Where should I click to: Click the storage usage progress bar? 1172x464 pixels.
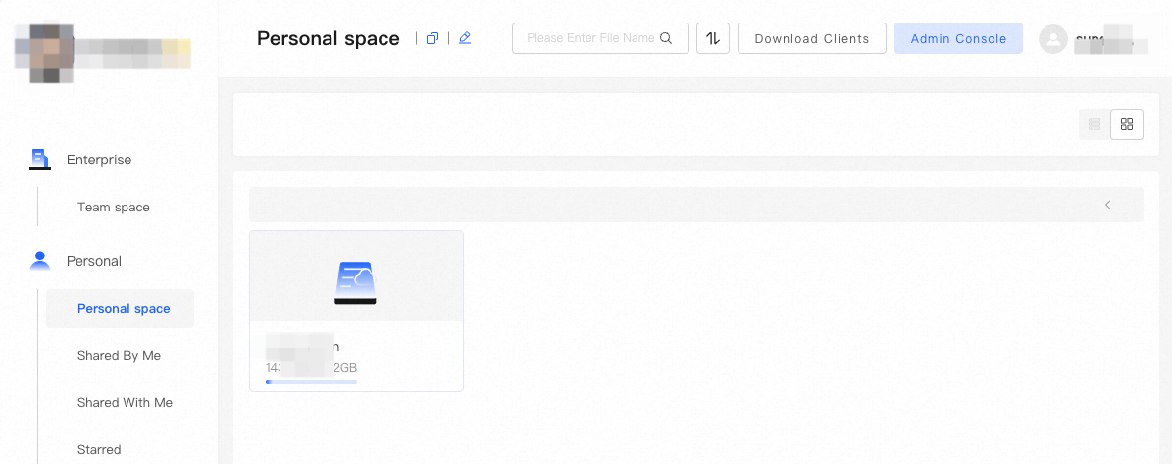311,382
